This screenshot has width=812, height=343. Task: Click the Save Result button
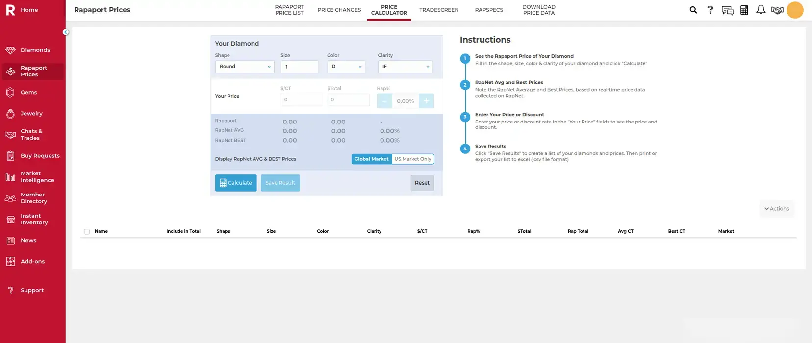click(280, 183)
